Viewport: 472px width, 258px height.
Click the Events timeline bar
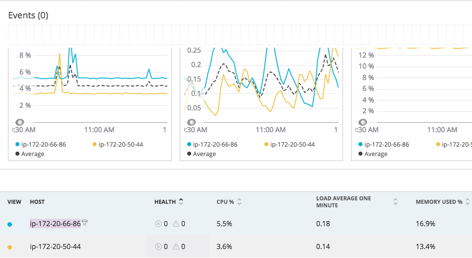point(240,35)
